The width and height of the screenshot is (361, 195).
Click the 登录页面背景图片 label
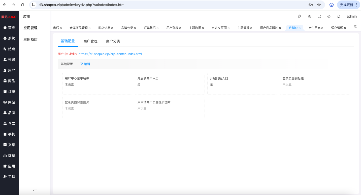point(77,102)
